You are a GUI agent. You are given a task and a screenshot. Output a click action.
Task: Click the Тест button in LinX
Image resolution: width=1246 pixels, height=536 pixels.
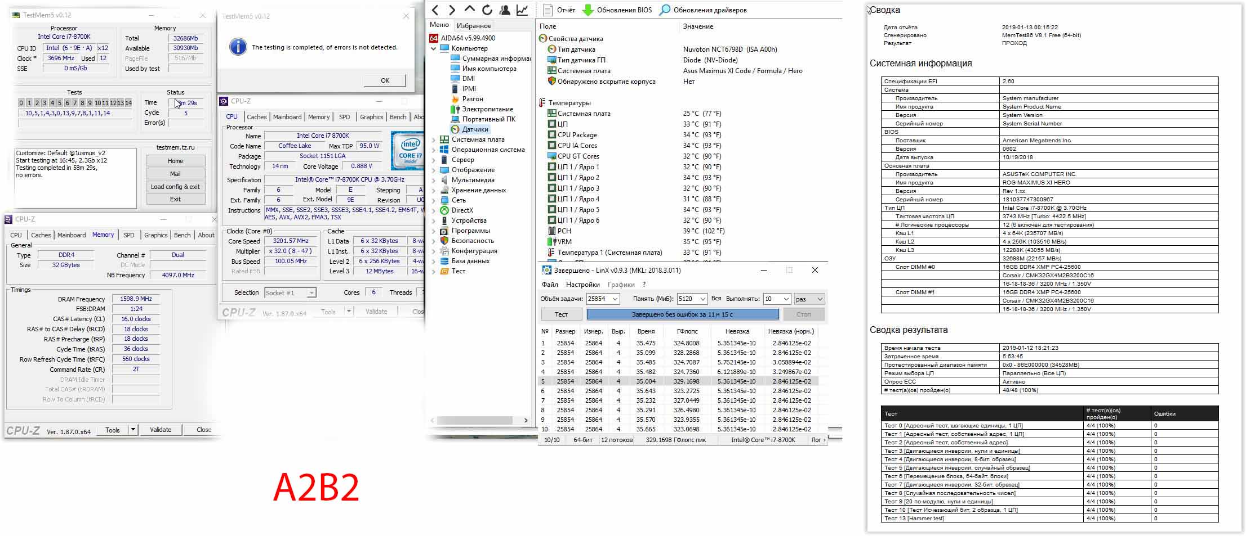[561, 314]
